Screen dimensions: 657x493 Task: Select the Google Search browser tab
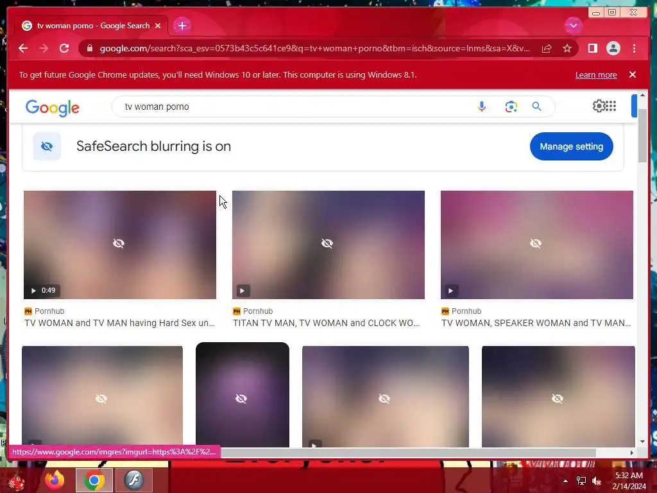[91, 26]
